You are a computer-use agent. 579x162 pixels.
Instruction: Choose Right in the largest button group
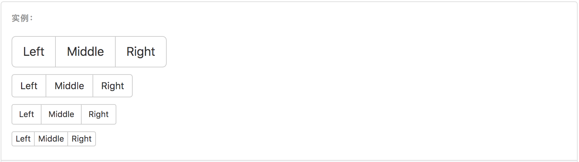141,52
